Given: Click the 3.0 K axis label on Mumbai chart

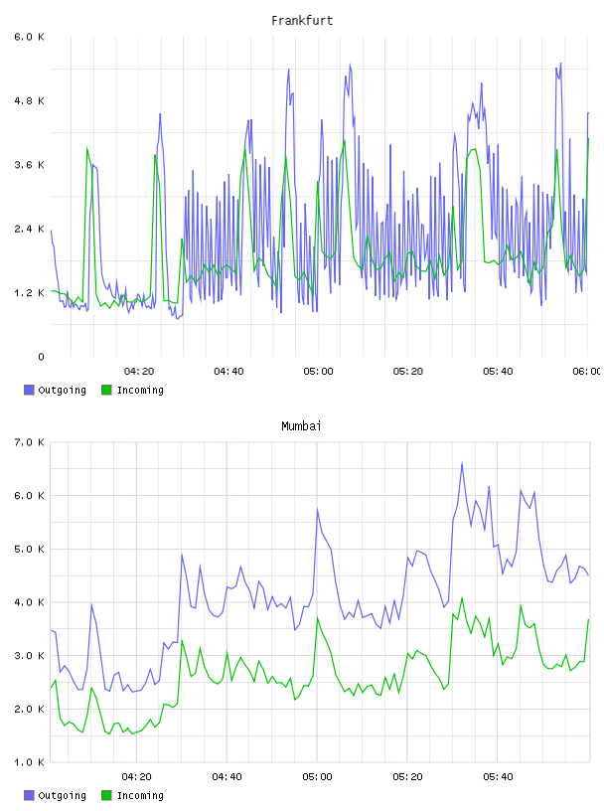Looking at the screenshot, I should (30, 655).
